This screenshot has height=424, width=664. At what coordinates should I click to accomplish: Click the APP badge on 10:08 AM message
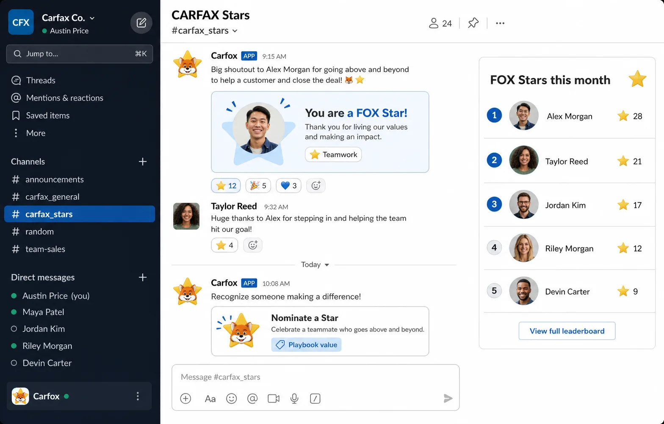click(249, 283)
